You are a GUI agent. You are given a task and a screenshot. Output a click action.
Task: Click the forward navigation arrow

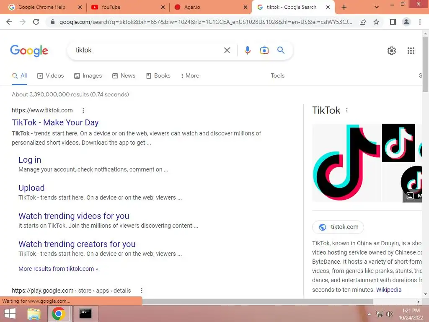point(23,22)
